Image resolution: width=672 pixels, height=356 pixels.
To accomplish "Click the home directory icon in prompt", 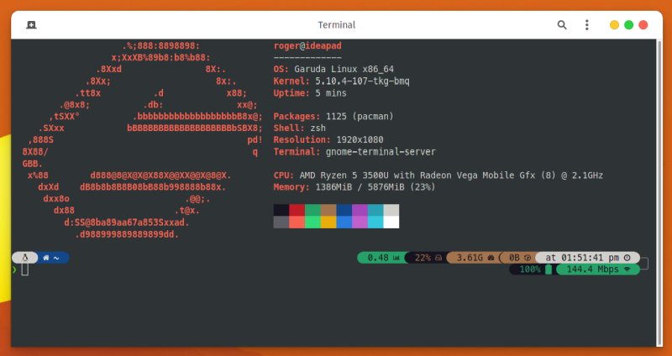I will 46,258.
